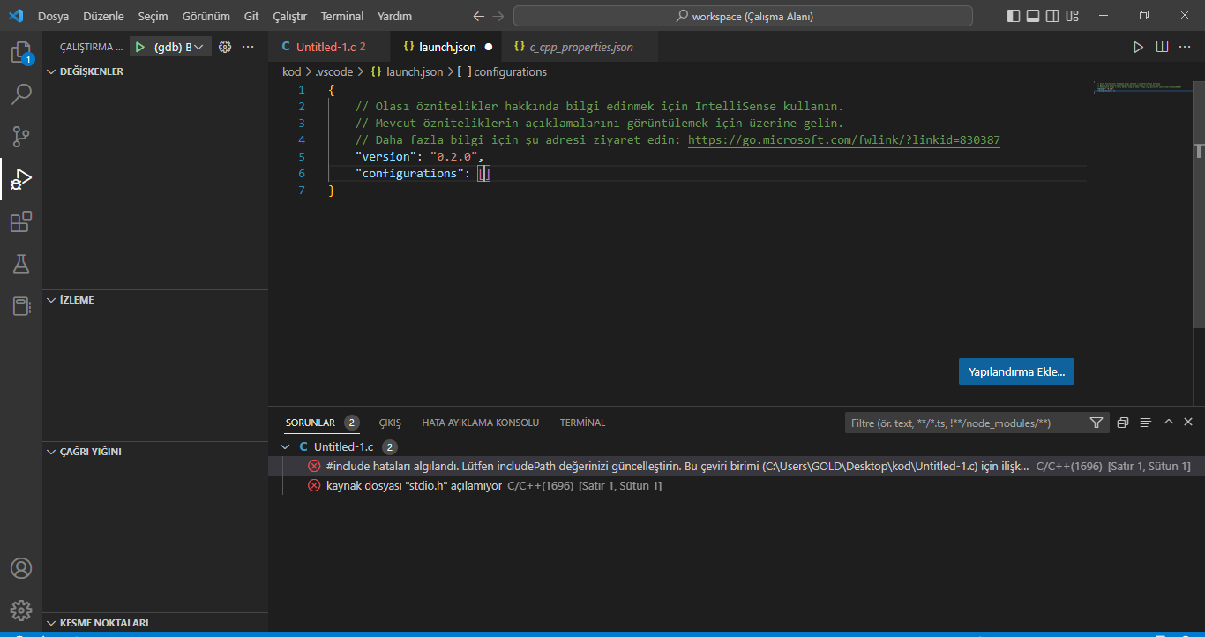1205x637 pixels.
Task: Open the Testing flask icon
Action: tap(20, 264)
